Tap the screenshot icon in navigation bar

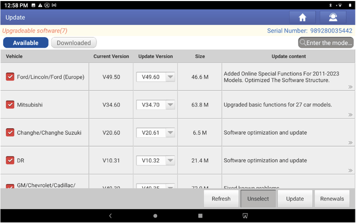click(x=245, y=216)
